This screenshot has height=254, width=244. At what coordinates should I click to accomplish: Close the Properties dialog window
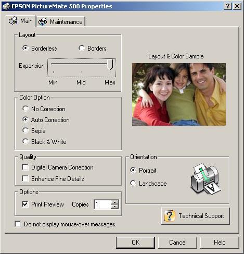click(237, 6)
